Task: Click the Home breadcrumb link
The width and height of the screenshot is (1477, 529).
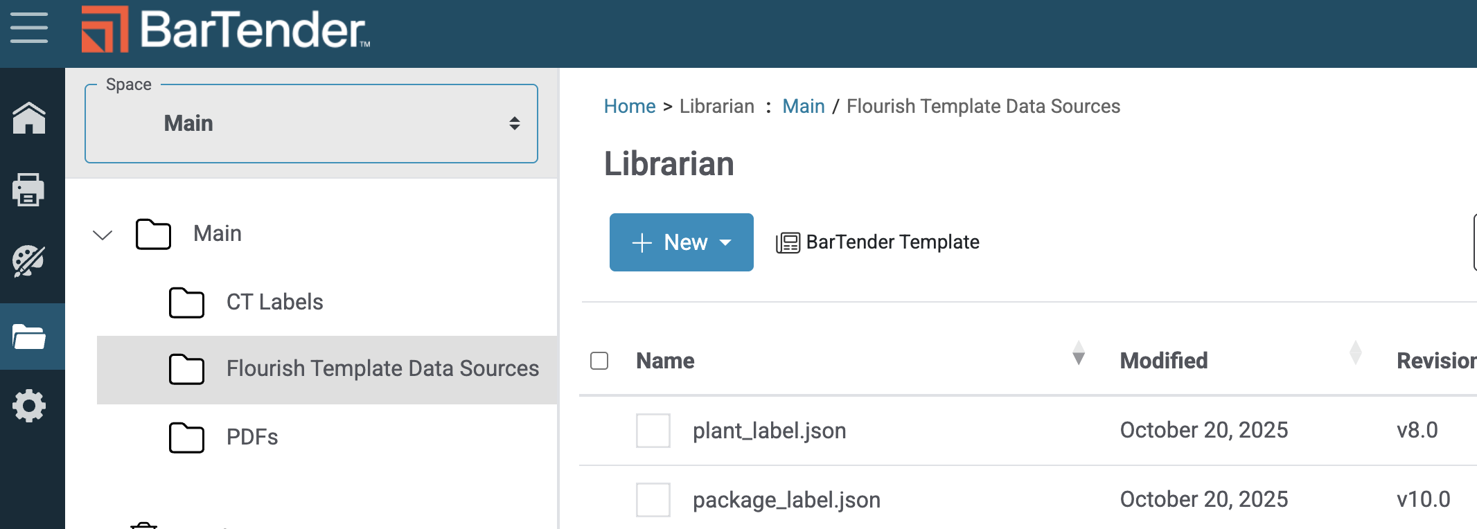Action: point(629,106)
